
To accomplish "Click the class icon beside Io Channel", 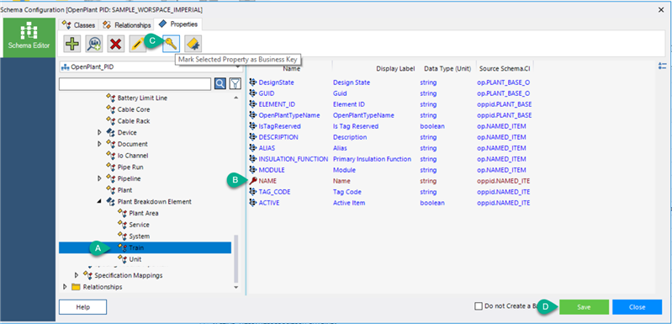I will point(110,156).
